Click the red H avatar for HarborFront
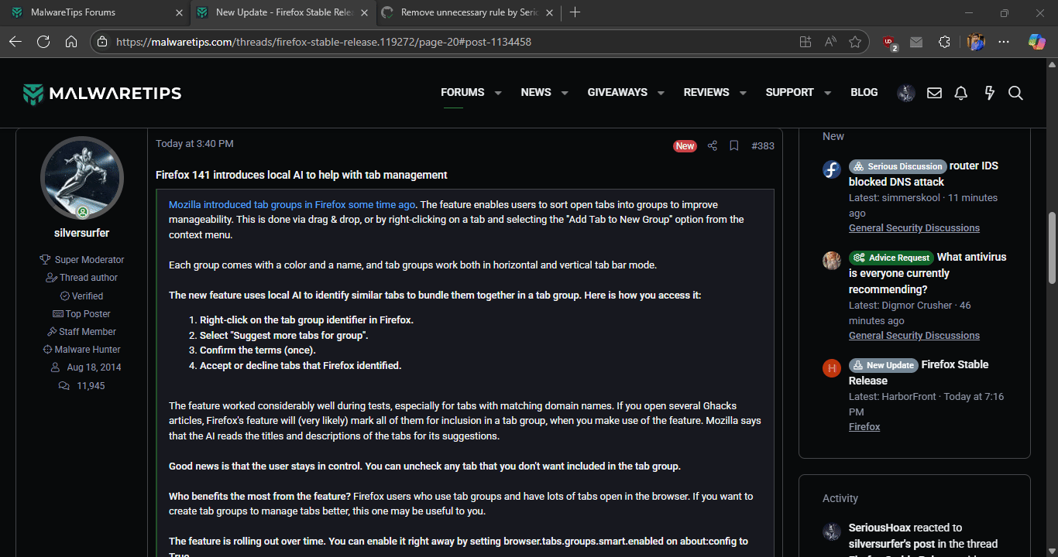Viewport: 1058px width, 557px height. 832,368
